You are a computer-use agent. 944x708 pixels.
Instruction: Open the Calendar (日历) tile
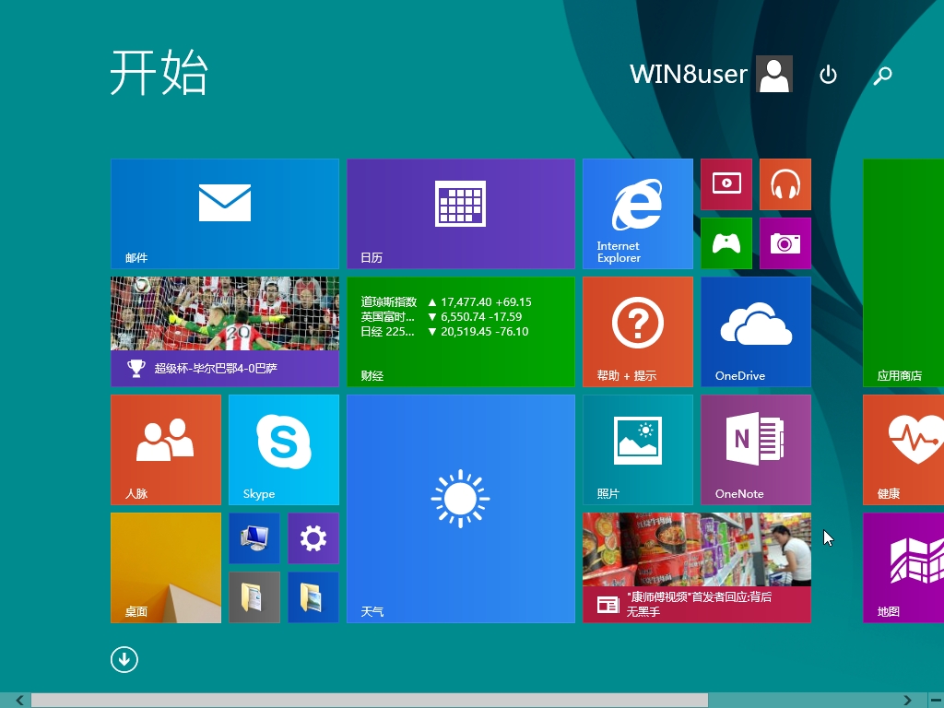461,214
